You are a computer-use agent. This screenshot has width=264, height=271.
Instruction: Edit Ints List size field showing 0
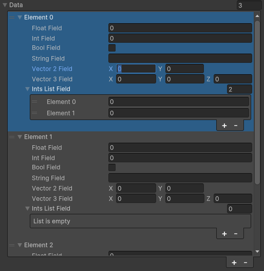coord(239,209)
